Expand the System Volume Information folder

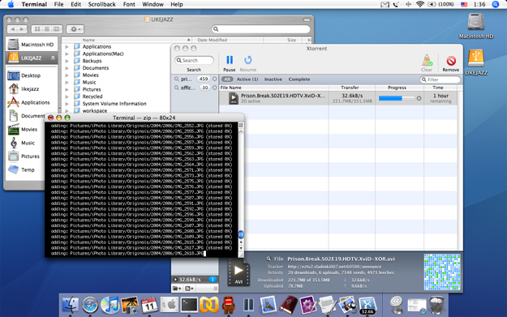[67, 104]
